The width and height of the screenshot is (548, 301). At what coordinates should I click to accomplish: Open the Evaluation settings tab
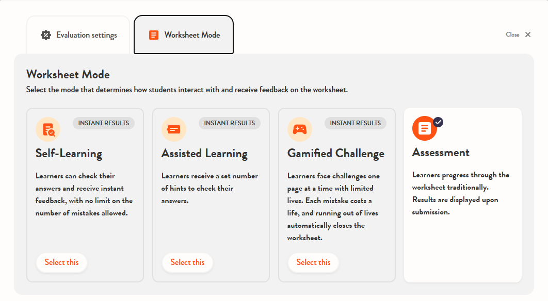coord(78,35)
